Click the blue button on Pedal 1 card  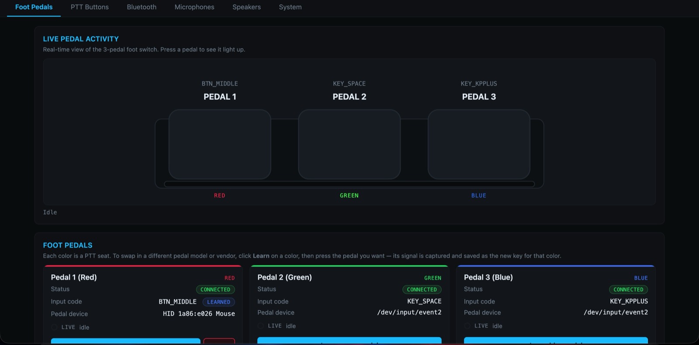[x=125, y=341]
